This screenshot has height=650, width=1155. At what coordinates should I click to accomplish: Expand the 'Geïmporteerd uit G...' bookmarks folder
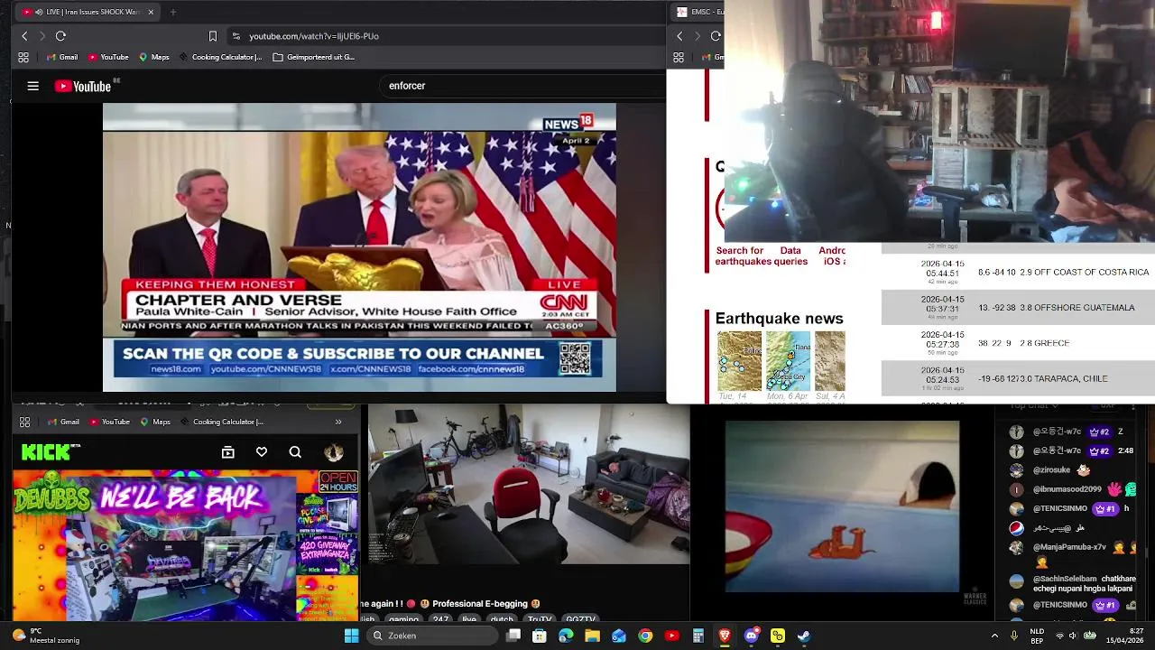313,57
